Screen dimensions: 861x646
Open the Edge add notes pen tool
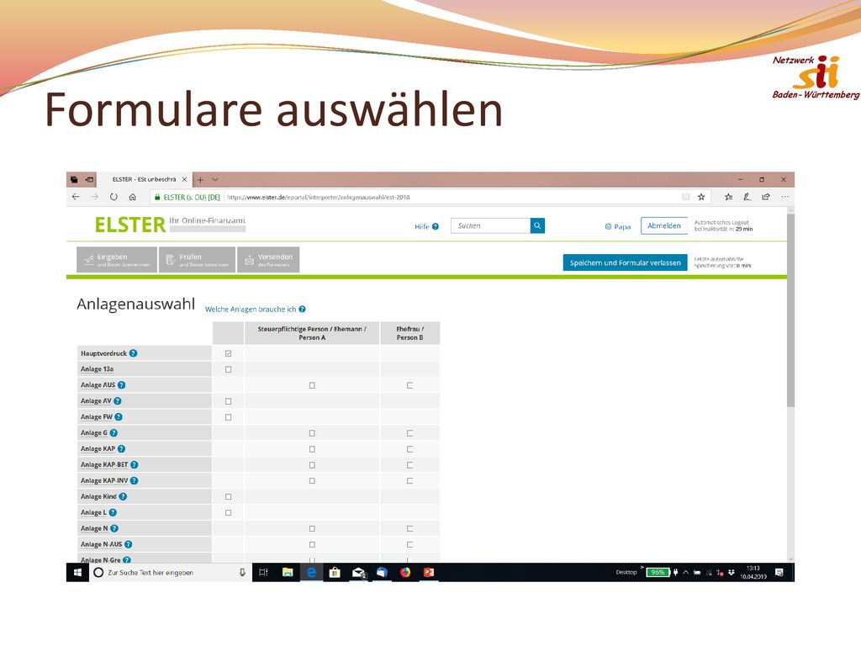[747, 197]
